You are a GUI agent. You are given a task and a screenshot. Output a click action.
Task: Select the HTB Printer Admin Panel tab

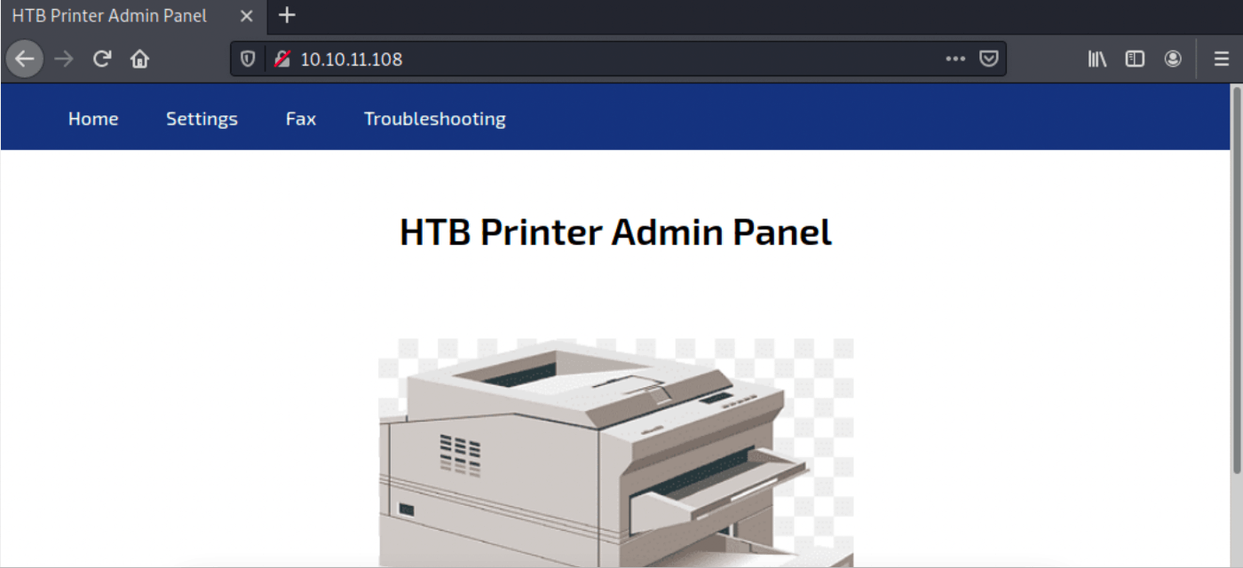click(131, 16)
